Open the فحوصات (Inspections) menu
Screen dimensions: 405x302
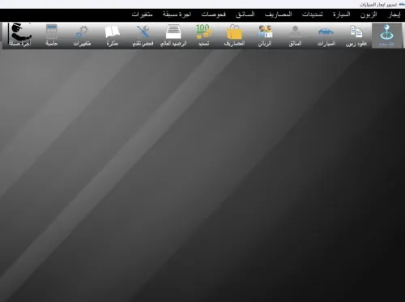(213, 15)
